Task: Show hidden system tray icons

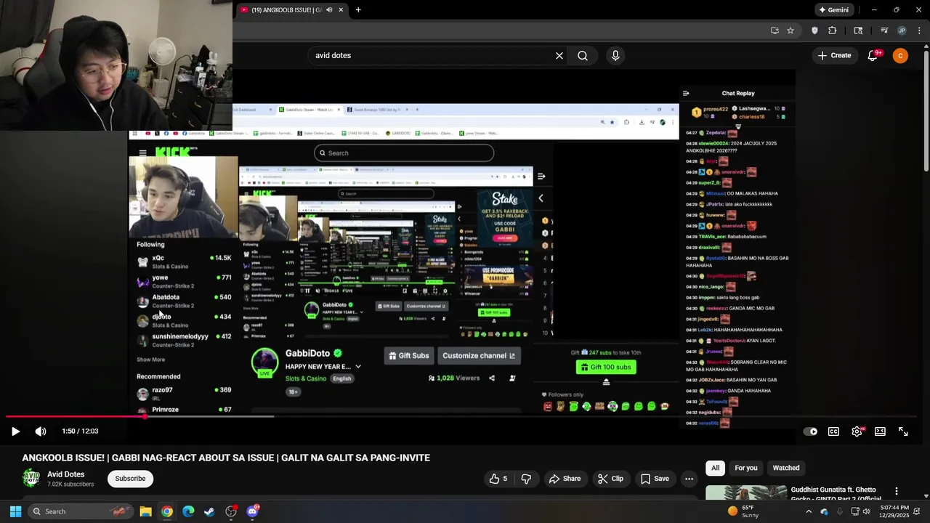Action: [809, 511]
